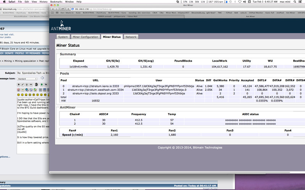
Task: Click DONATE link in Bitcointalk window
Action: coord(9,53)
